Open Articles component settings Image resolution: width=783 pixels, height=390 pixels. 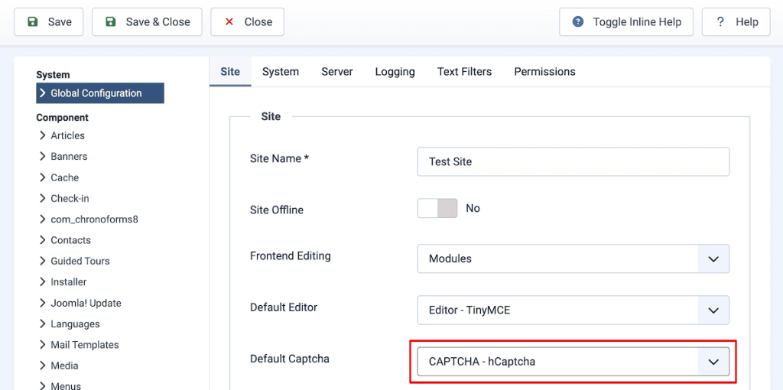coord(62,136)
